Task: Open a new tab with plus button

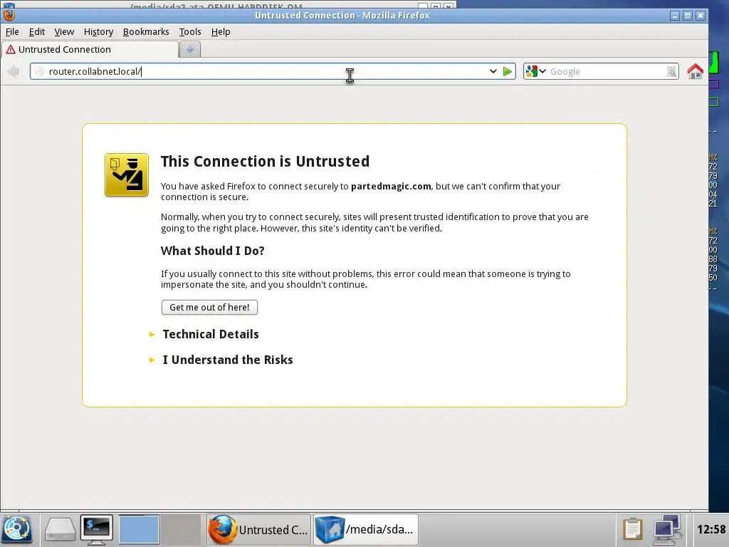Action: coord(189,49)
